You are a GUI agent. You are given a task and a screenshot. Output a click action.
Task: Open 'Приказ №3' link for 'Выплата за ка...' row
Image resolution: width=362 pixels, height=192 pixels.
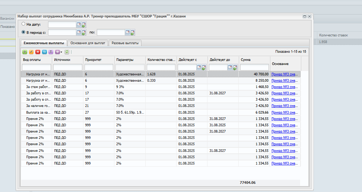click(285, 113)
